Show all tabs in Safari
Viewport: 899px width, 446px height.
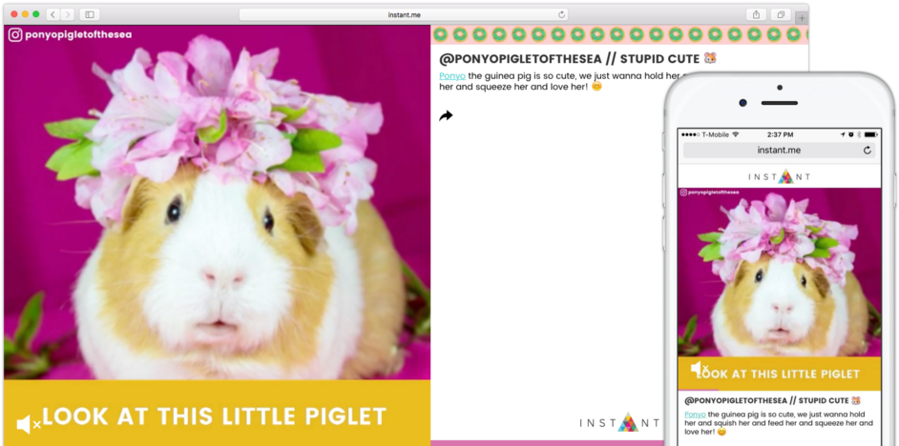[781, 14]
